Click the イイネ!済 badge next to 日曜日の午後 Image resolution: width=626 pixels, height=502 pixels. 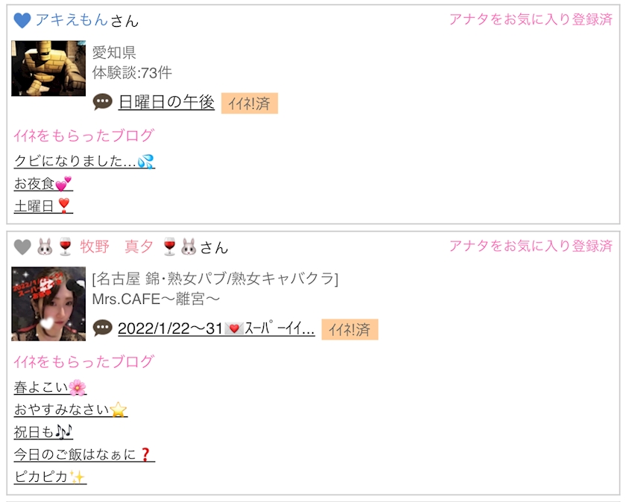(250, 104)
